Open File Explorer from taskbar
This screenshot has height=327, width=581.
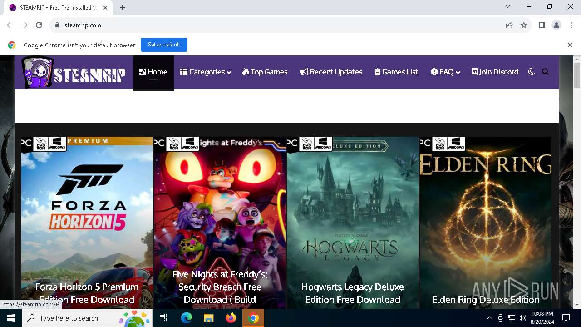pyautogui.click(x=208, y=318)
